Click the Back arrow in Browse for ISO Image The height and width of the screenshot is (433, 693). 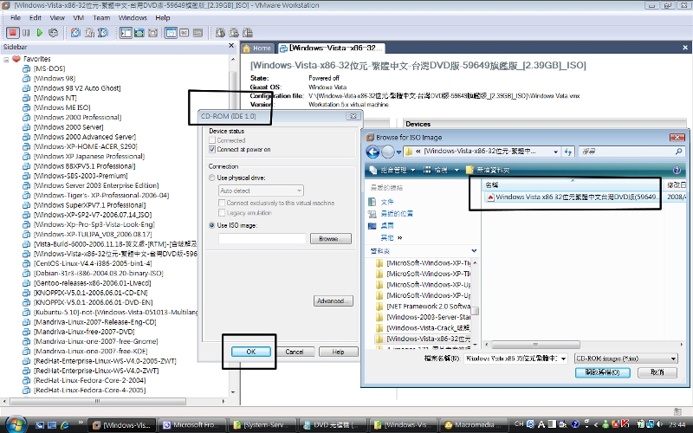click(372, 152)
